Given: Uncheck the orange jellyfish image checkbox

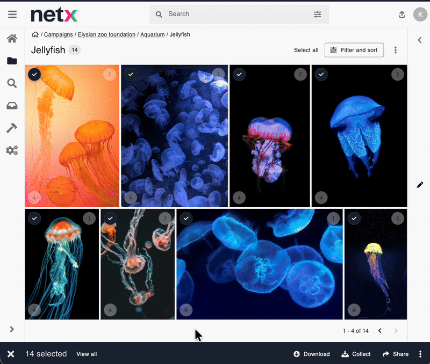Looking at the screenshot, I should (x=34, y=74).
